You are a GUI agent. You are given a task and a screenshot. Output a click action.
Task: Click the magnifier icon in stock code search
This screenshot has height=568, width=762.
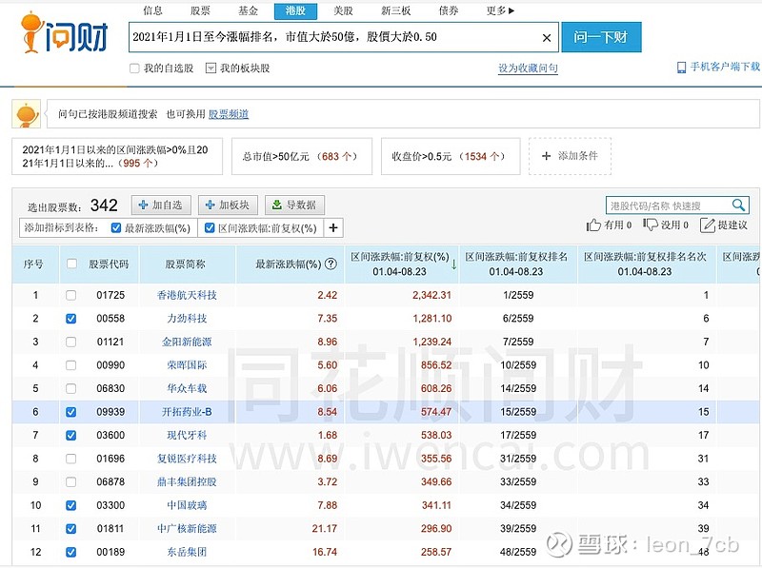tap(739, 206)
